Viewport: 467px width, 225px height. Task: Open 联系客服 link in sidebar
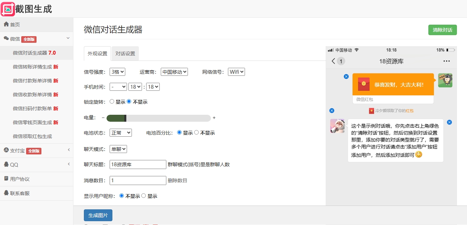click(x=37, y=193)
